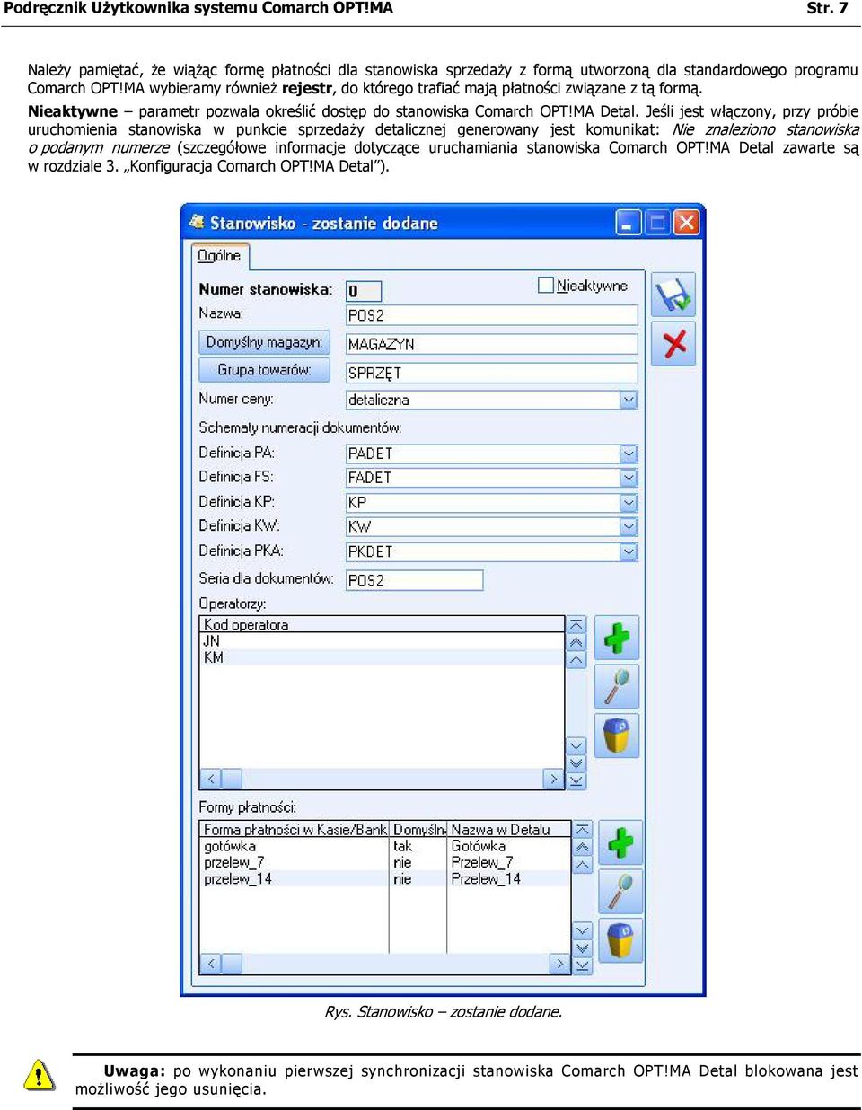This screenshot has width=862, height=1110.
Task: Open the Definicja PKA dropdown
Action: point(629,551)
